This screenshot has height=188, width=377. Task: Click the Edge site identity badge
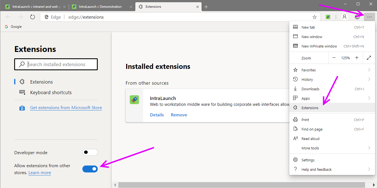(52, 17)
